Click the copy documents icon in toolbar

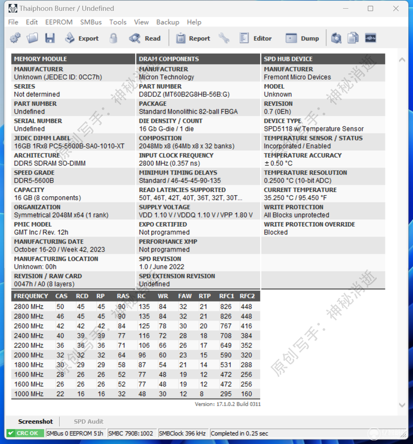tap(353, 38)
